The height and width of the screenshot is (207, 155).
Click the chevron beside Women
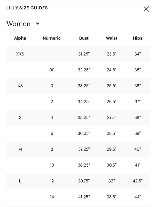38,24
